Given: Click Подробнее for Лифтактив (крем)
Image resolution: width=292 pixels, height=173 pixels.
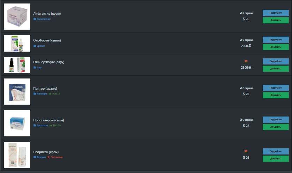Looking at the screenshot, I should 276,13.
